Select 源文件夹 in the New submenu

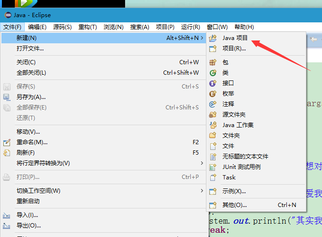[256, 115]
